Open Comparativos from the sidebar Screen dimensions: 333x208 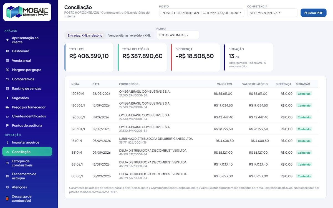[27, 79]
